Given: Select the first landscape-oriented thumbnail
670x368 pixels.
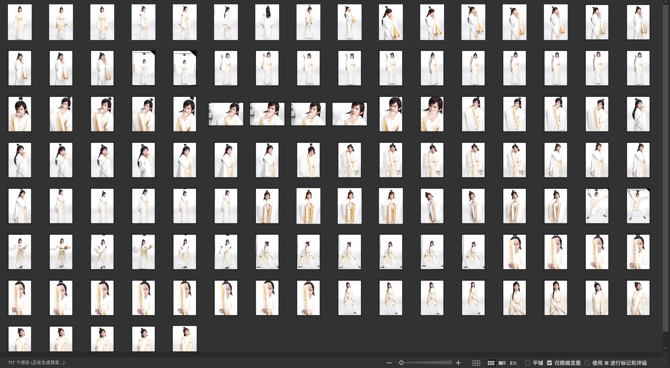Looking at the screenshot, I should pos(226,114).
